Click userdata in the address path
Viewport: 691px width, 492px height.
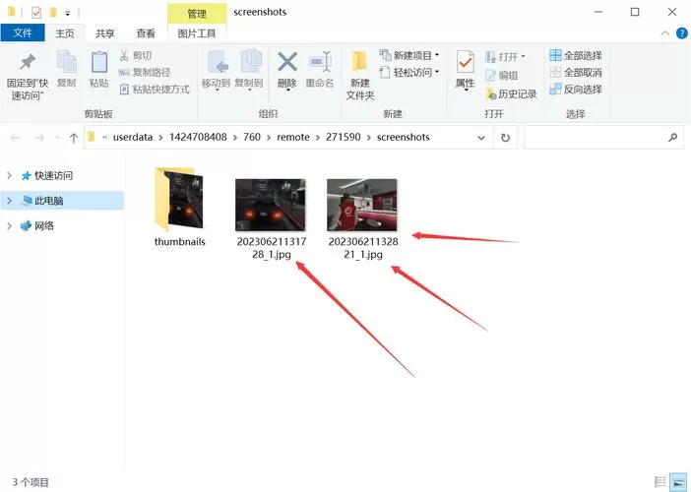pos(133,137)
